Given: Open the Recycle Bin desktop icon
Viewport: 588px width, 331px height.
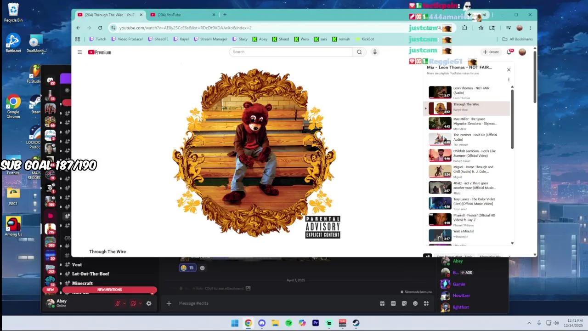Looking at the screenshot, I should tap(13, 12).
